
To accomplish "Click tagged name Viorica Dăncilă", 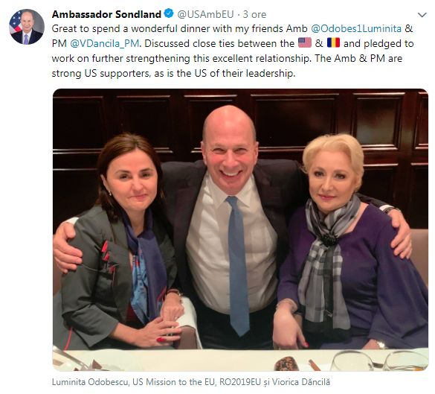I will coord(301,382).
